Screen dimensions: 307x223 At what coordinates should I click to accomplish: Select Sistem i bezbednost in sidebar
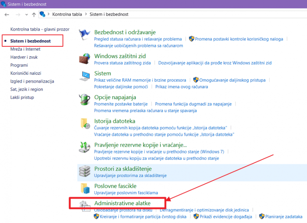[x=30, y=41]
